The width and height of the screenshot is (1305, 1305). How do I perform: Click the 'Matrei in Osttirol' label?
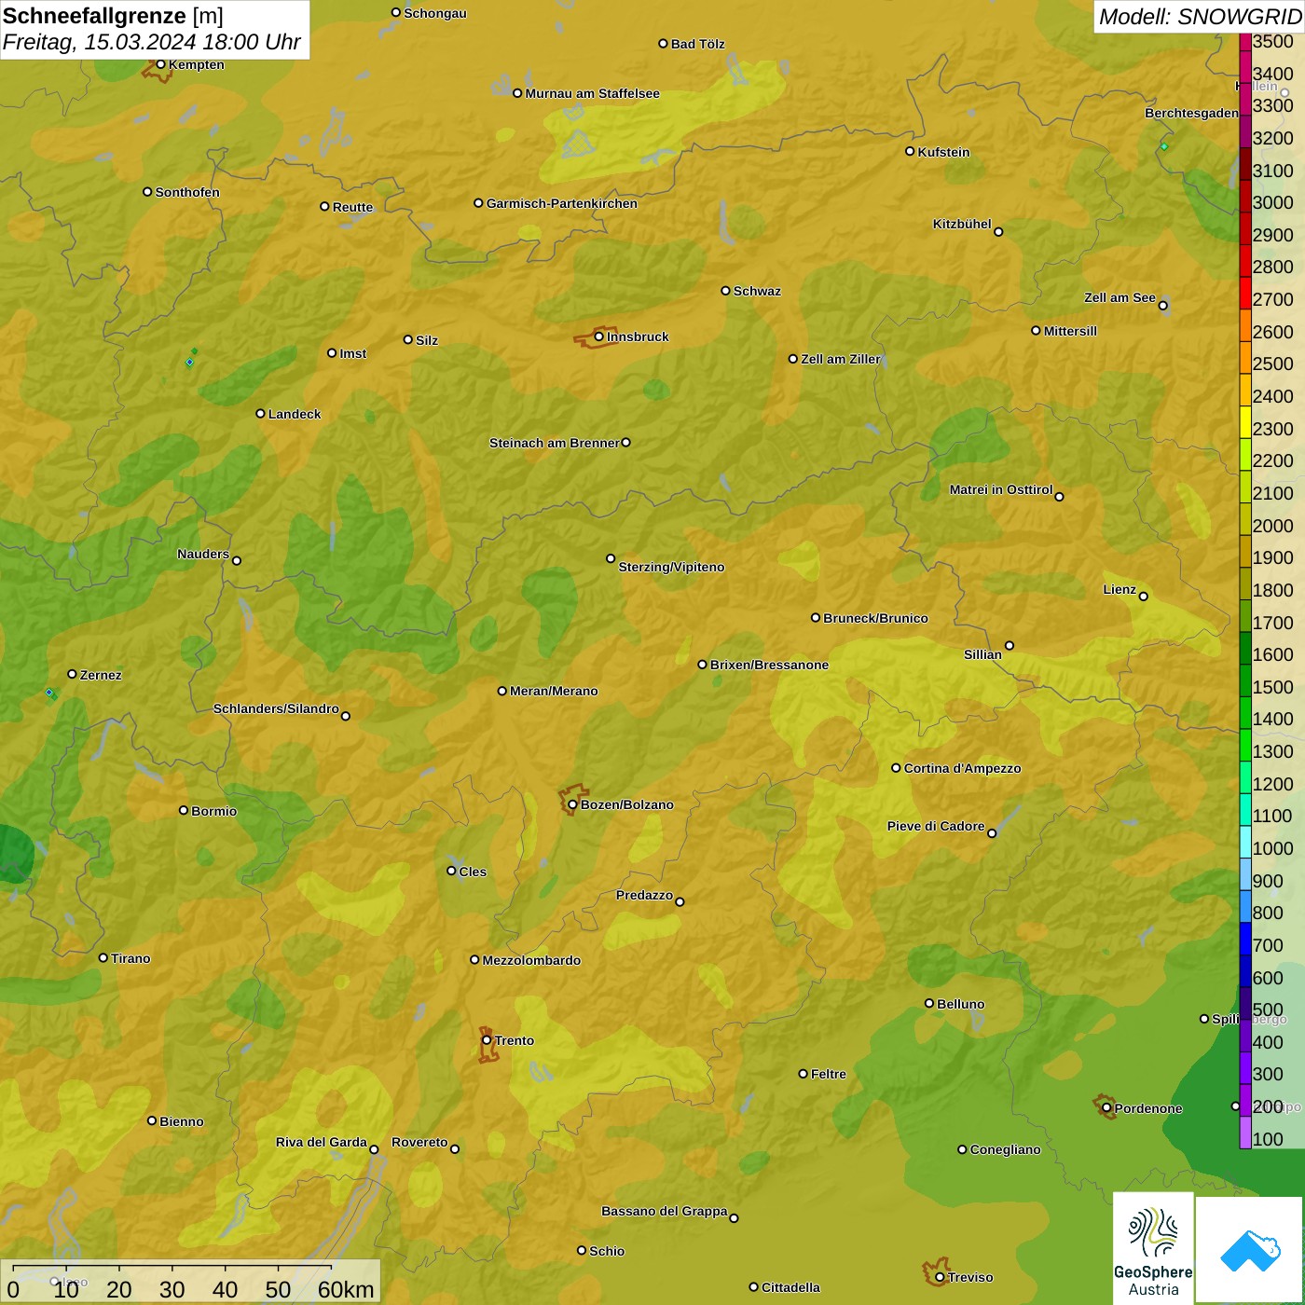[x=1001, y=489]
